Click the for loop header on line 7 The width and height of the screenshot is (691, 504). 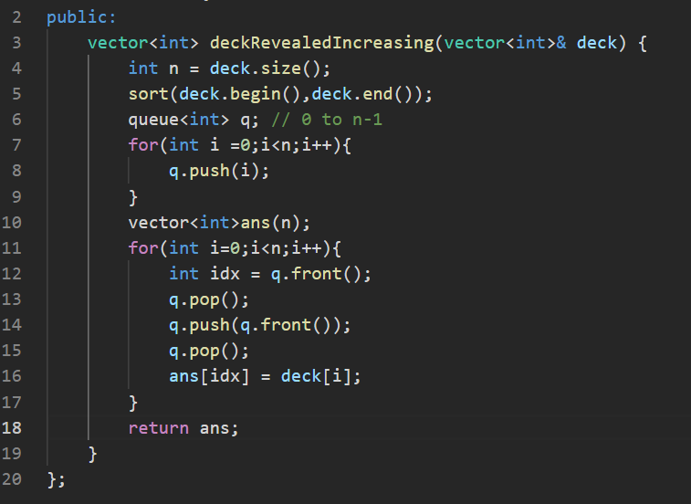[239, 145]
